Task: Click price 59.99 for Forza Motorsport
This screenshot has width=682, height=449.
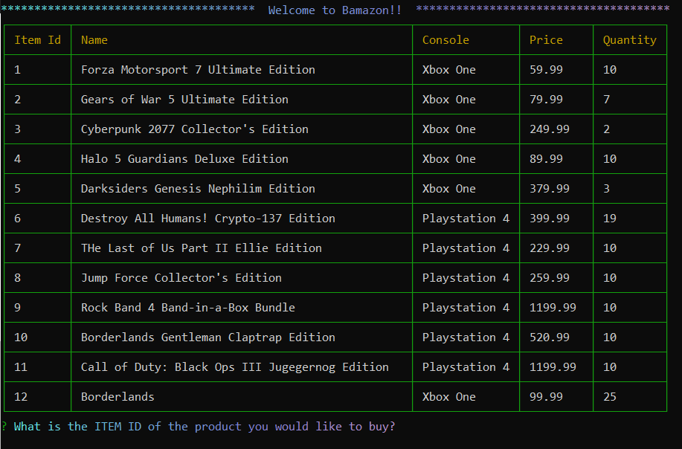Action: (546, 70)
